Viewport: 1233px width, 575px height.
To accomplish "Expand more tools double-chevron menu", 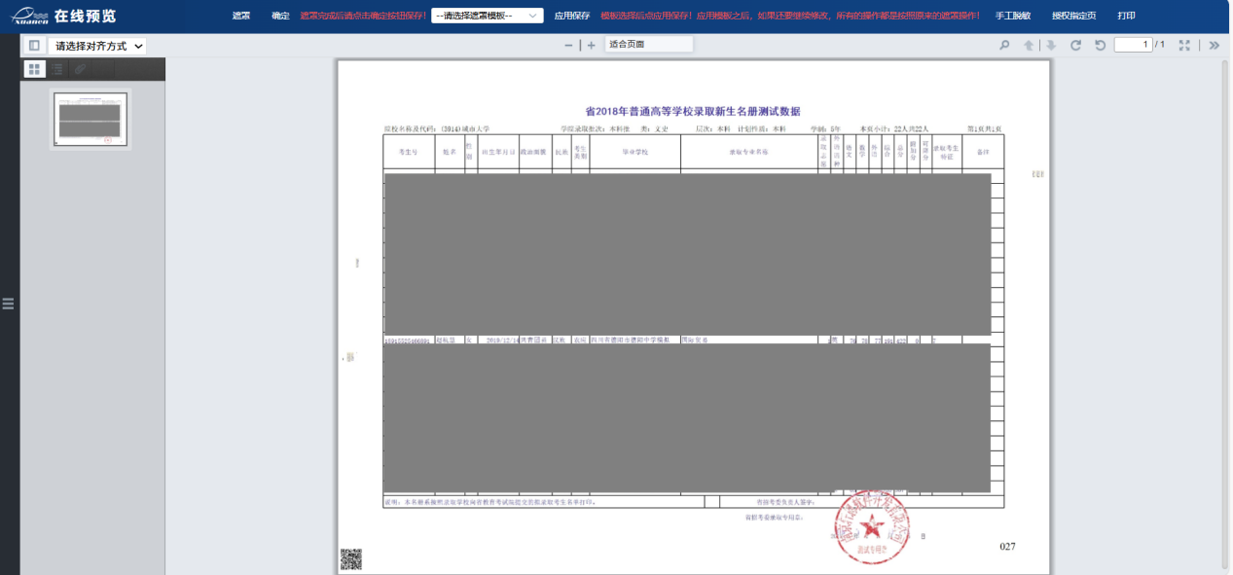I will point(1215,46).
